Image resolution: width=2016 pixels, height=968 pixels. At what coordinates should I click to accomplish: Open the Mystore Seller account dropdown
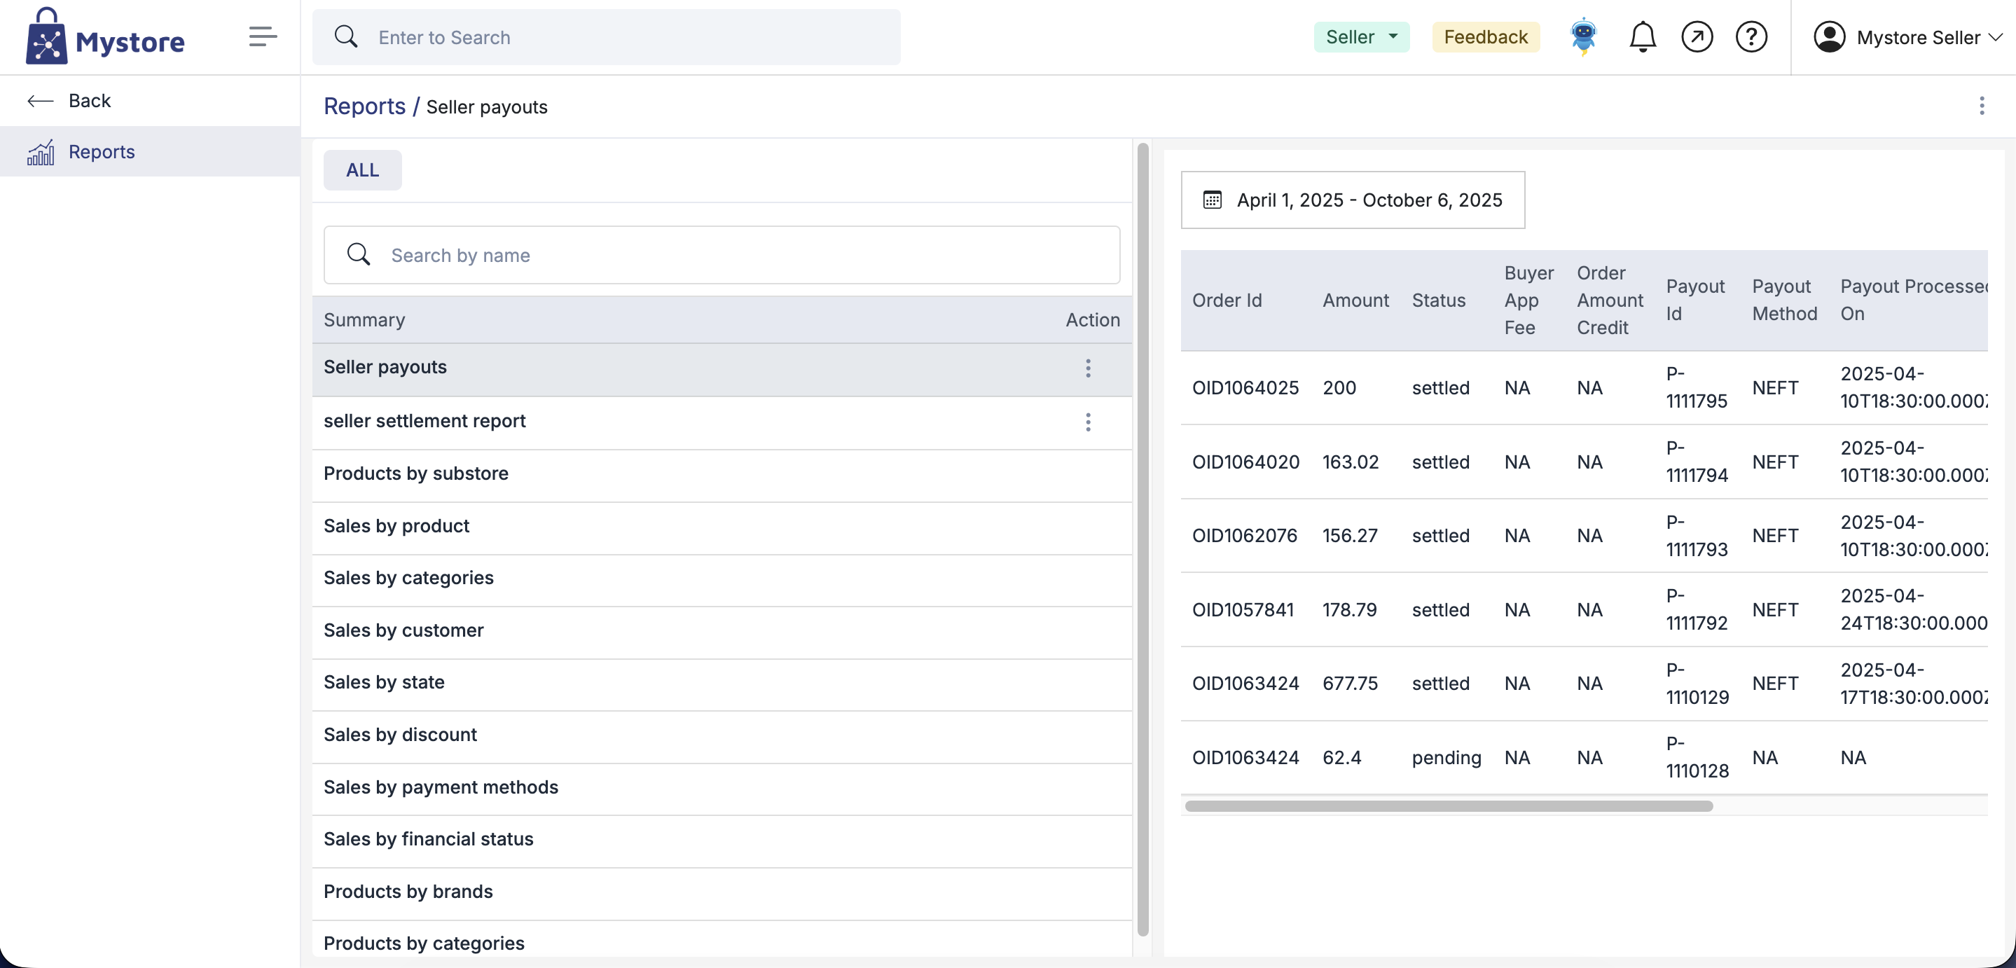click(1907, 37)
